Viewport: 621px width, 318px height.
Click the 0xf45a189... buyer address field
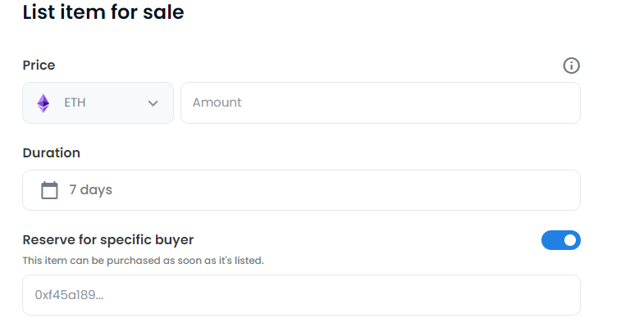click(301, 295)
